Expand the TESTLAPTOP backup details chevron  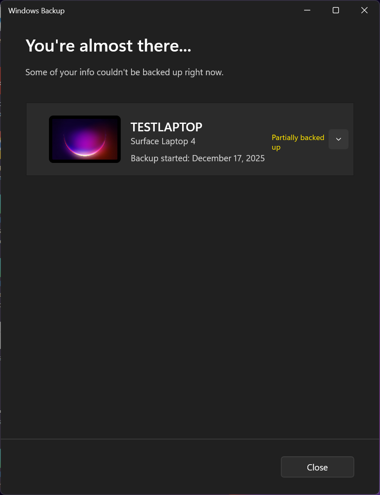pos(338,139)
